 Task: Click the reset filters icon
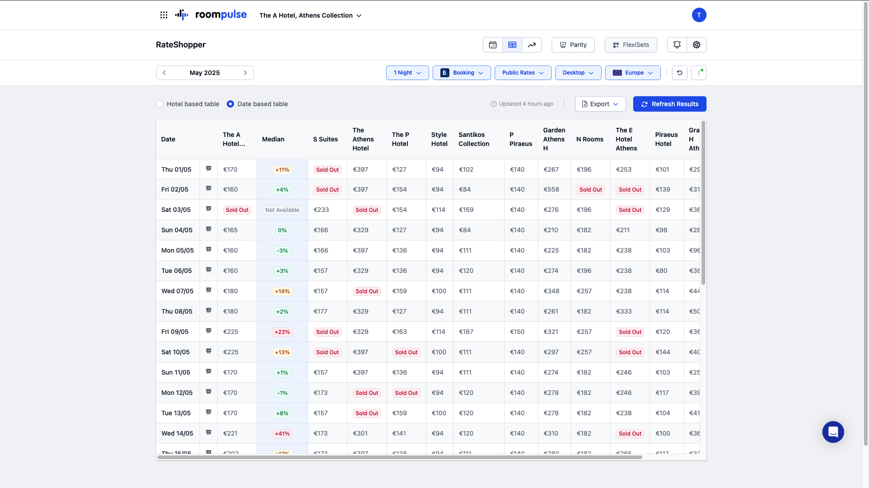tap(680, 73)
